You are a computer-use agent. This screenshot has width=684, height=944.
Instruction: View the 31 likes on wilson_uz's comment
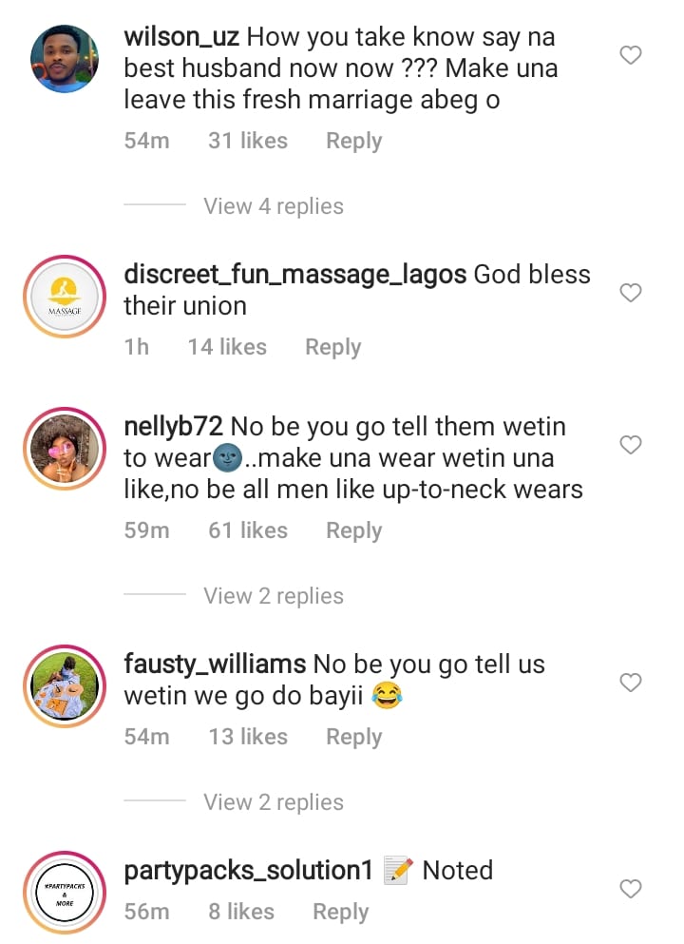(248, 142)
